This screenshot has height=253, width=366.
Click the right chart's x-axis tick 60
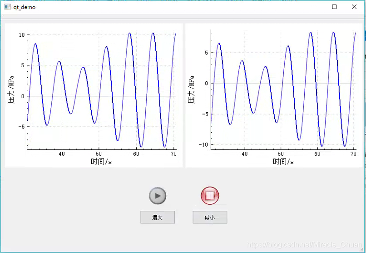pyautogui.click(x=317, y=154)
